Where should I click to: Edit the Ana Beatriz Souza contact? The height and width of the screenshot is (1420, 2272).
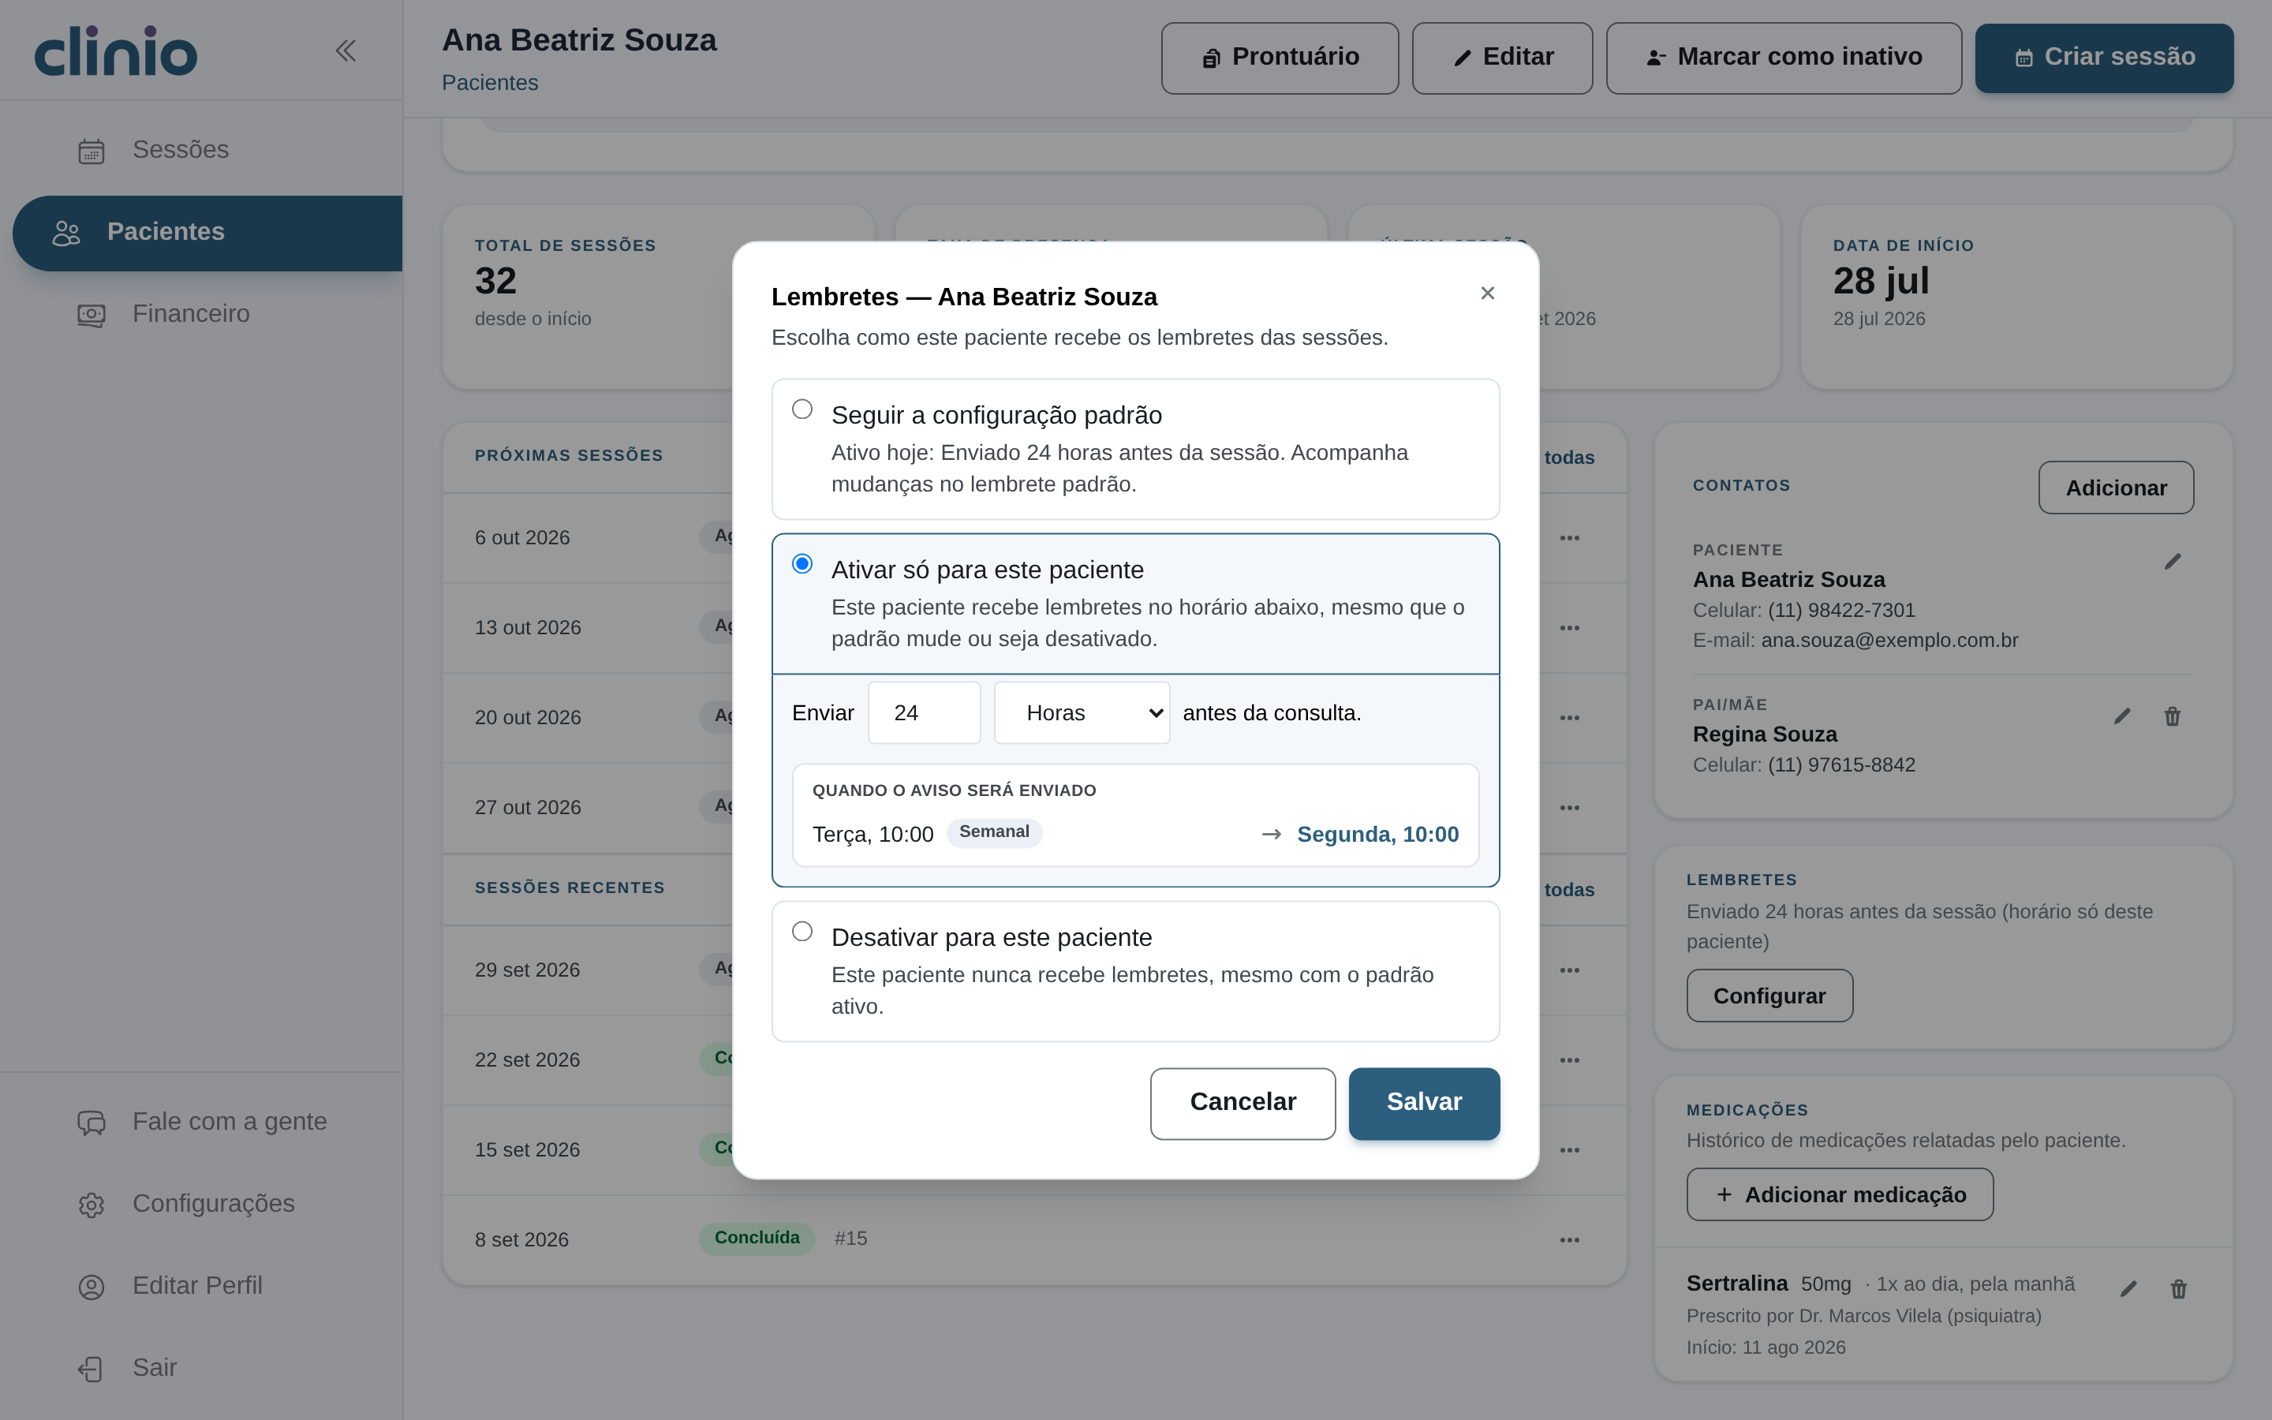[2173, 562]
